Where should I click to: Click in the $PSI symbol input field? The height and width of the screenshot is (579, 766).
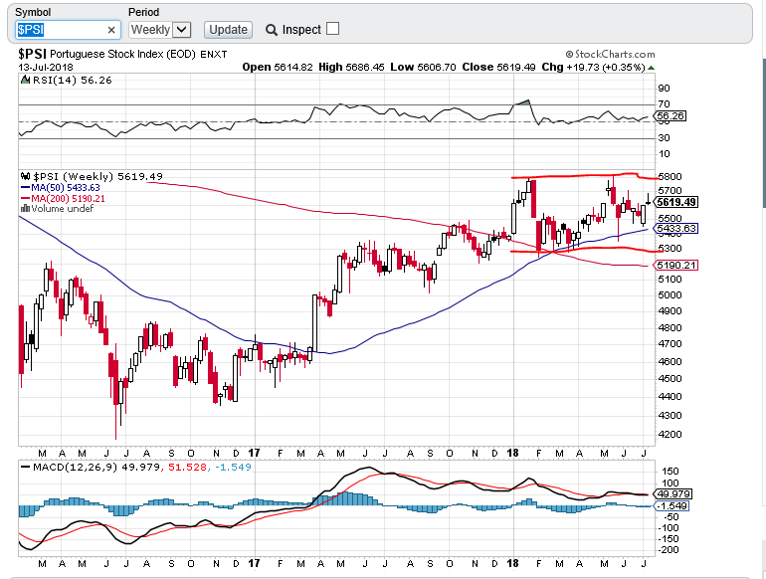pos(60,30)
